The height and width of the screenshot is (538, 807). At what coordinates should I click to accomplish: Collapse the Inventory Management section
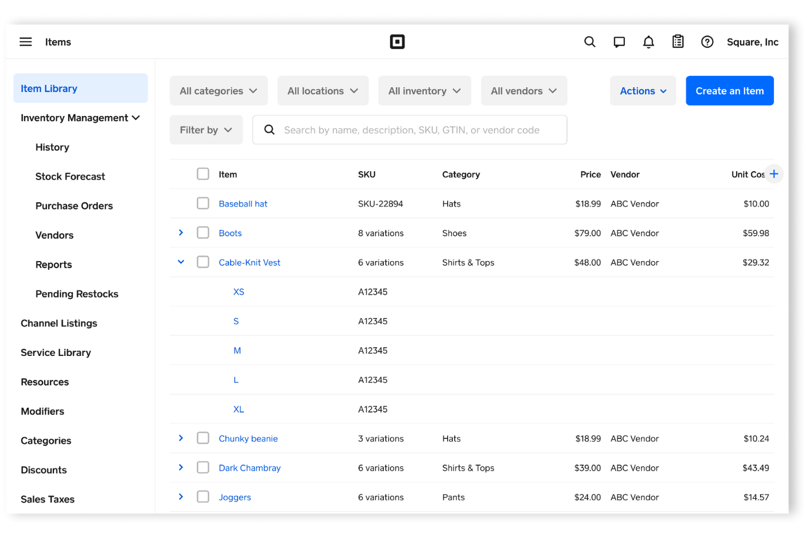click(x=80, y=118)
